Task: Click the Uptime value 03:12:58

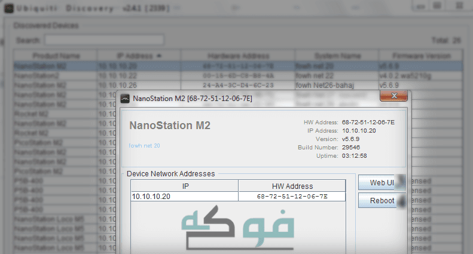Action: [354, 155]
